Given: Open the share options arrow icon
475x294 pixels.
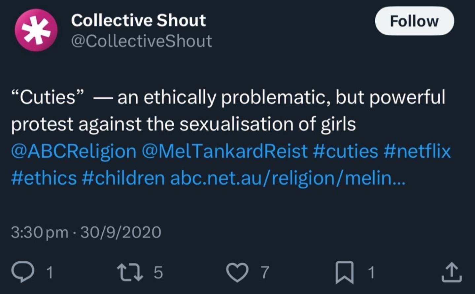Looking at the screenshot, I should pyautogui.click(x=452, y=272).
